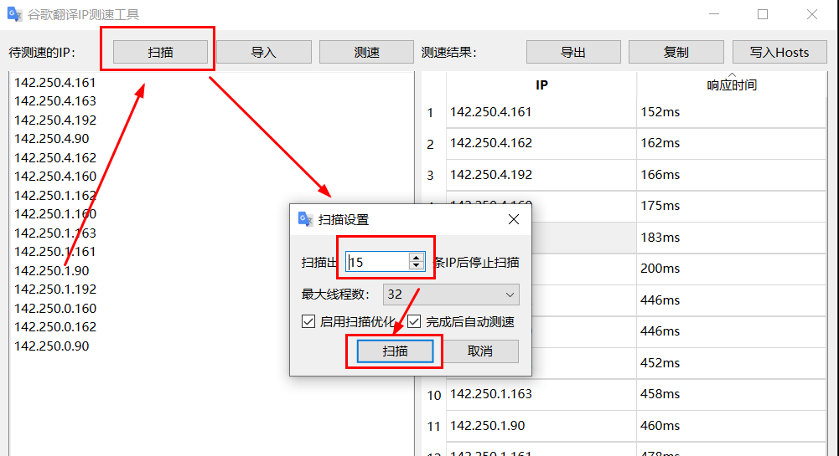Screen dimensions: 839x456
Task: Select 142.250.4.160 in the pending IP list
Action: pos(55,177)
